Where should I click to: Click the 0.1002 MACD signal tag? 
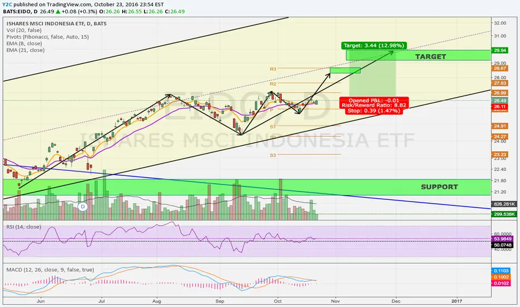coord(501,277)
